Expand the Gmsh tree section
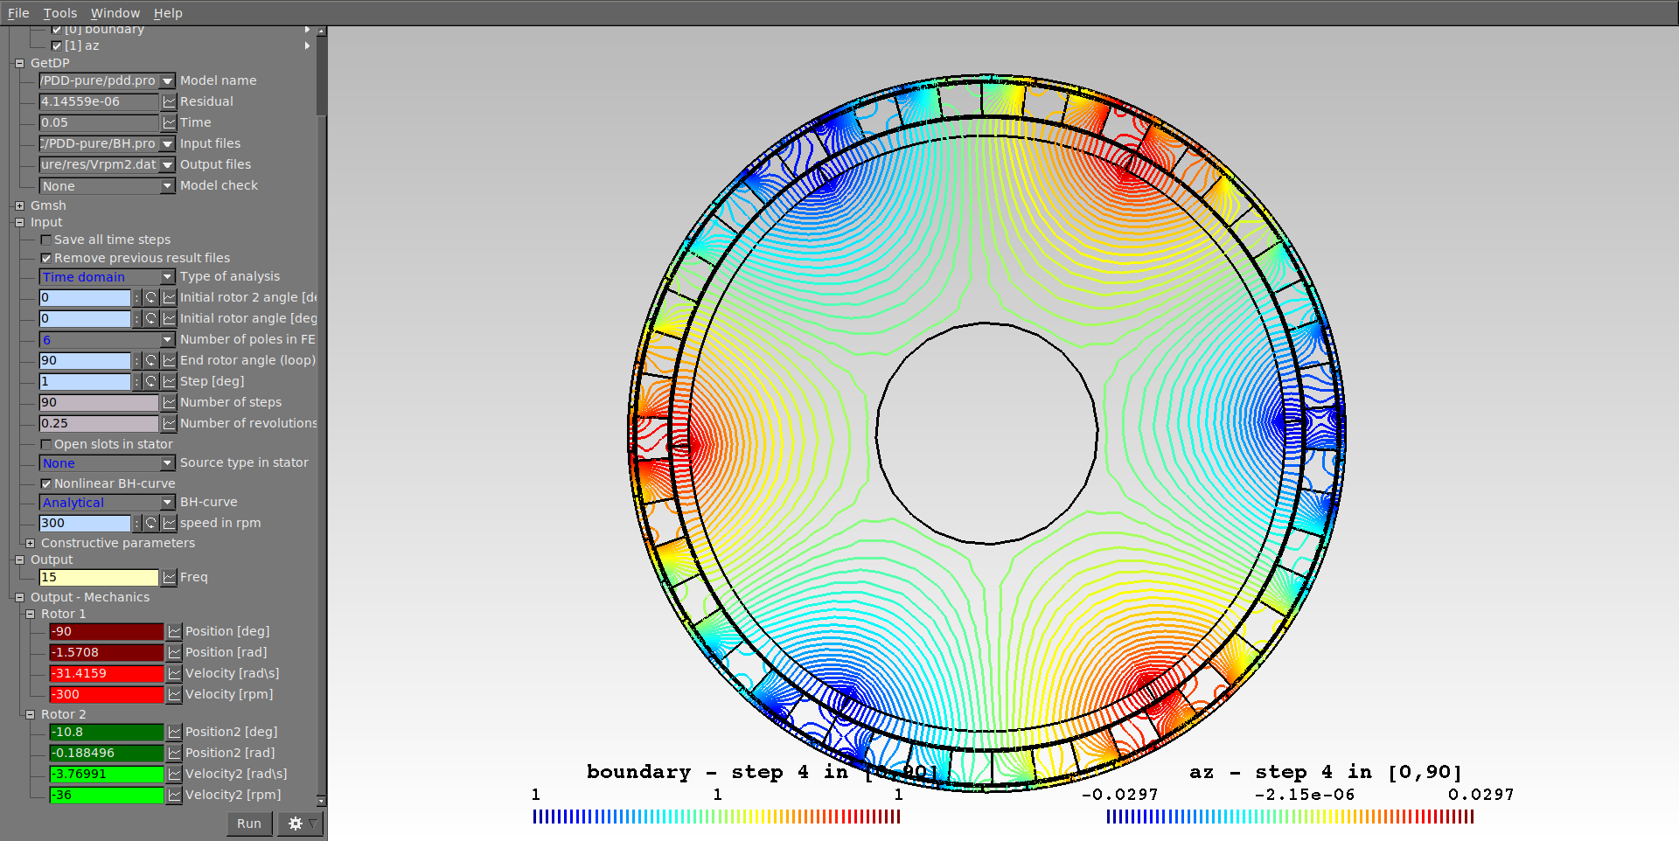The width and height of the screenshot is (1679, 841). point(19,205)
